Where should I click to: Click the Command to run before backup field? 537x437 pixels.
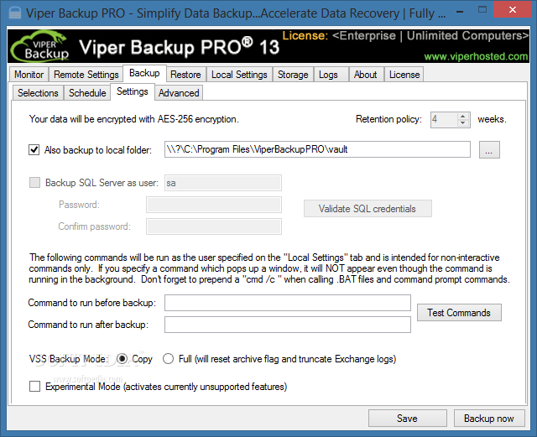point(288,303)
